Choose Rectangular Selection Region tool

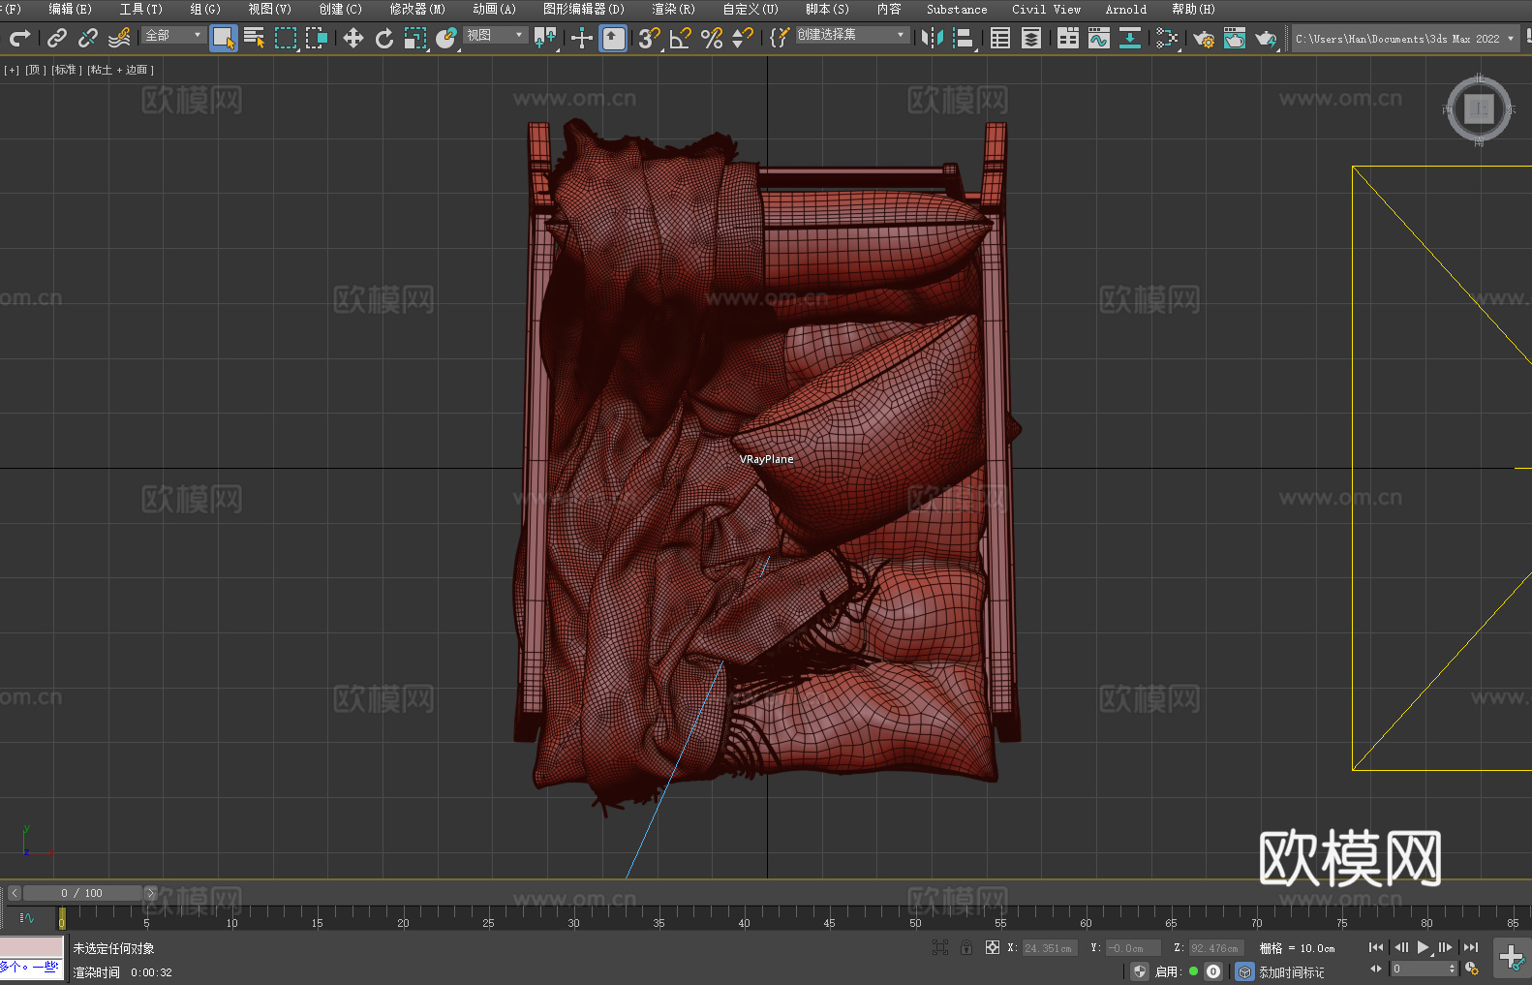pos(286,39)
